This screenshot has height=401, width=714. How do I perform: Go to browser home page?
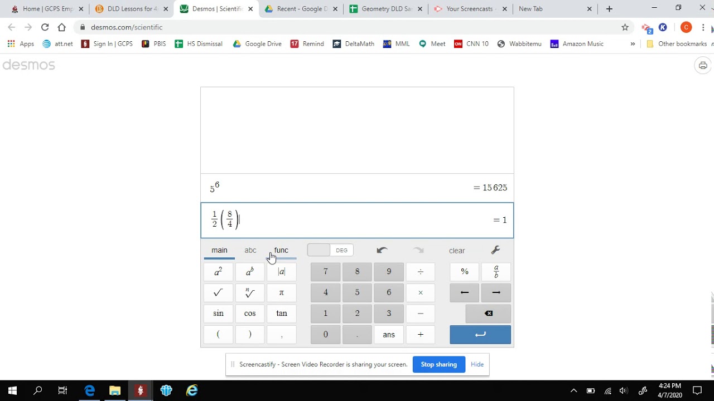coord(62,27)
